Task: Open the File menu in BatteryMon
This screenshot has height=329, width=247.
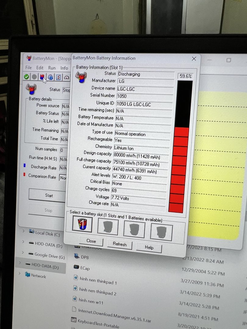Action: coord(29,68)
